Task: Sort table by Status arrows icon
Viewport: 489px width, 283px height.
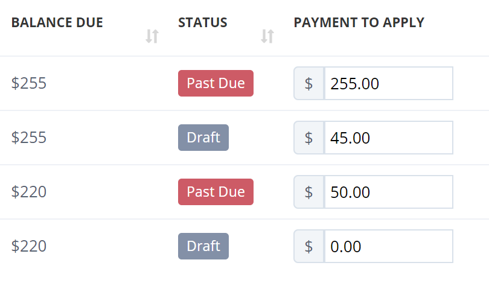Action: (x=267, y=36)
